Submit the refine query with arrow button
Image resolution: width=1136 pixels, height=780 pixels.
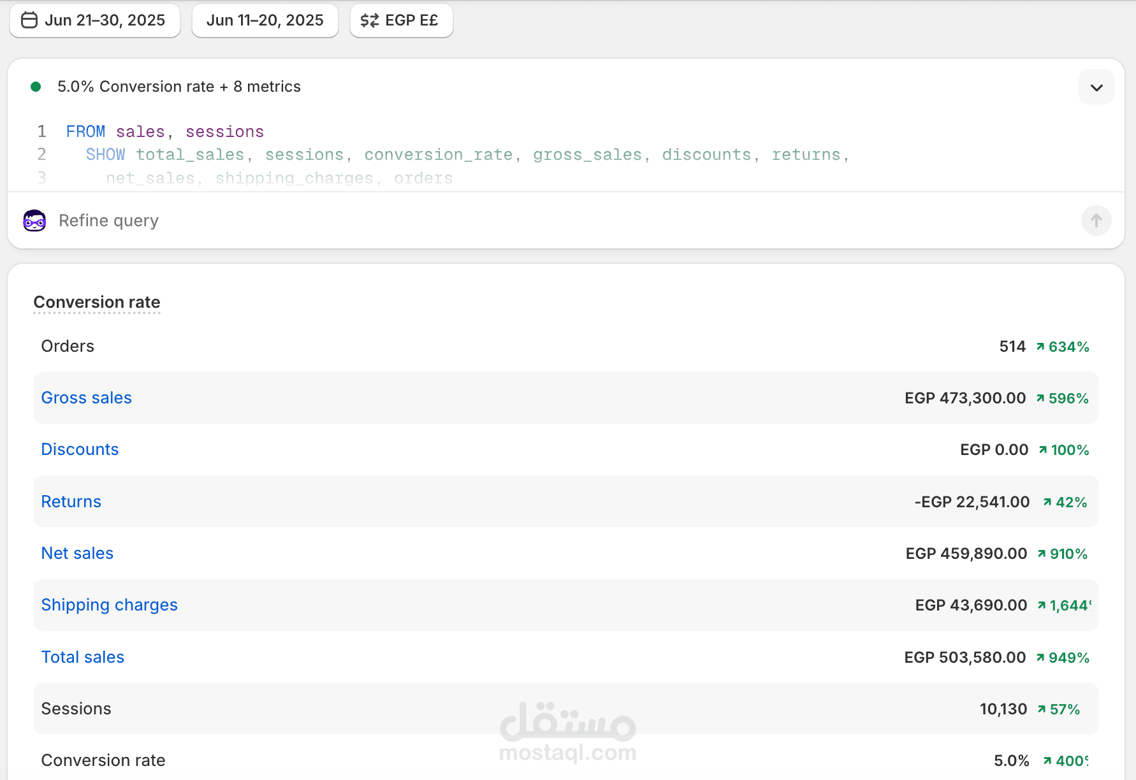coord(1096,220)
